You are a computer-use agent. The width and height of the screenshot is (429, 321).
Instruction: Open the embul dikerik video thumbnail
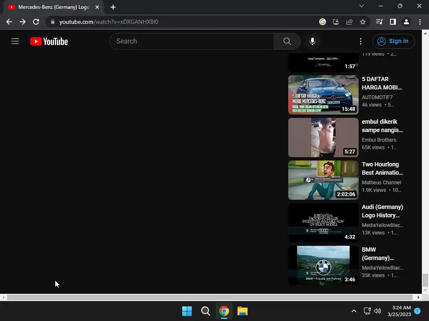(323, 137)
